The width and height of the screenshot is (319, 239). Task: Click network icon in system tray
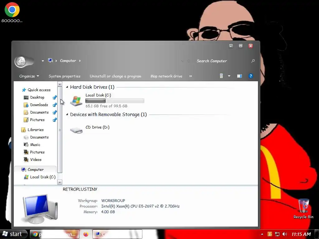point(277,234)
